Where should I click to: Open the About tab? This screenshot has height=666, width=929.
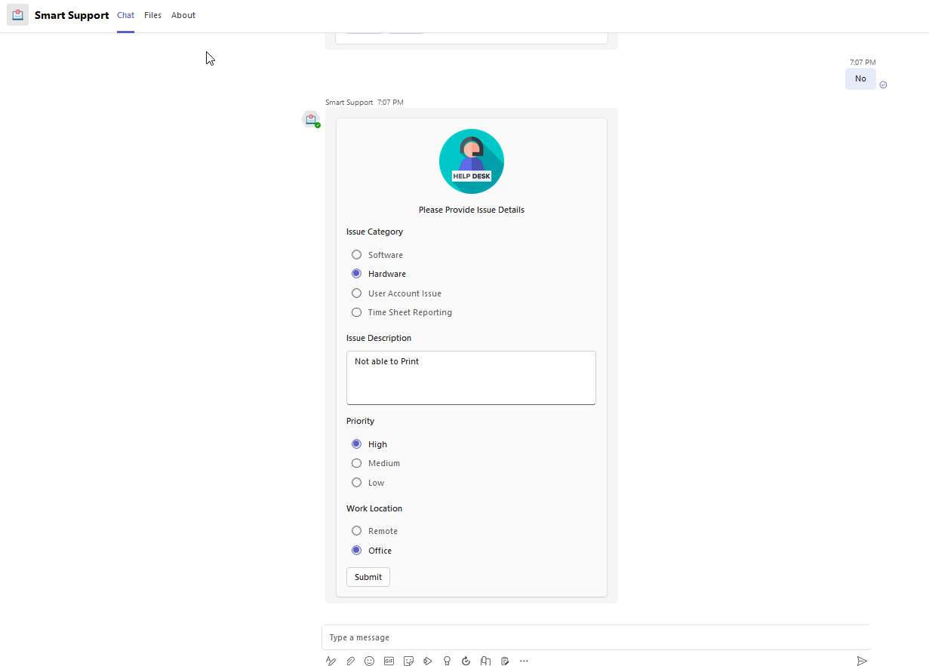pos(183,15)
